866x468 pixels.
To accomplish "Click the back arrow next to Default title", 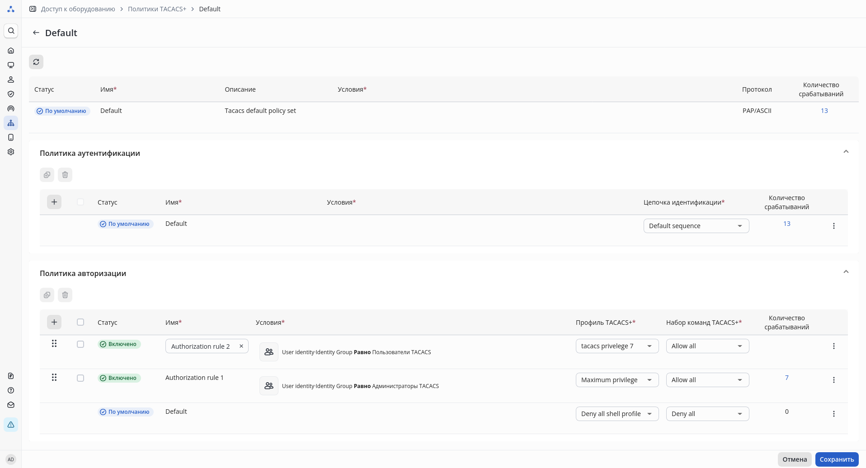I will [x=36, y=33].
